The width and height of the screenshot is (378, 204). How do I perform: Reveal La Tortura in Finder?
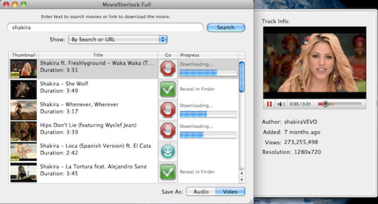(197, 172)
